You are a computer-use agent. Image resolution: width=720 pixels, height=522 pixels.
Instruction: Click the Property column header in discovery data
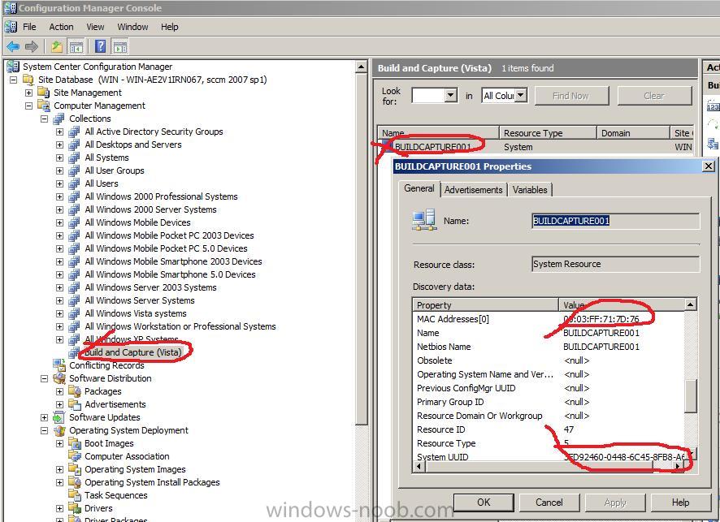click(x=485, y=305)
